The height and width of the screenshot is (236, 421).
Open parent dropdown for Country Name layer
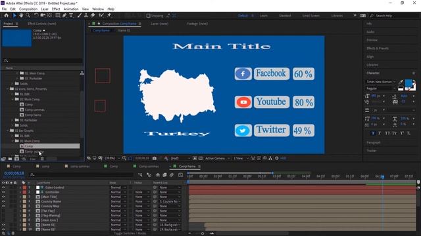[x=170, y=201]
